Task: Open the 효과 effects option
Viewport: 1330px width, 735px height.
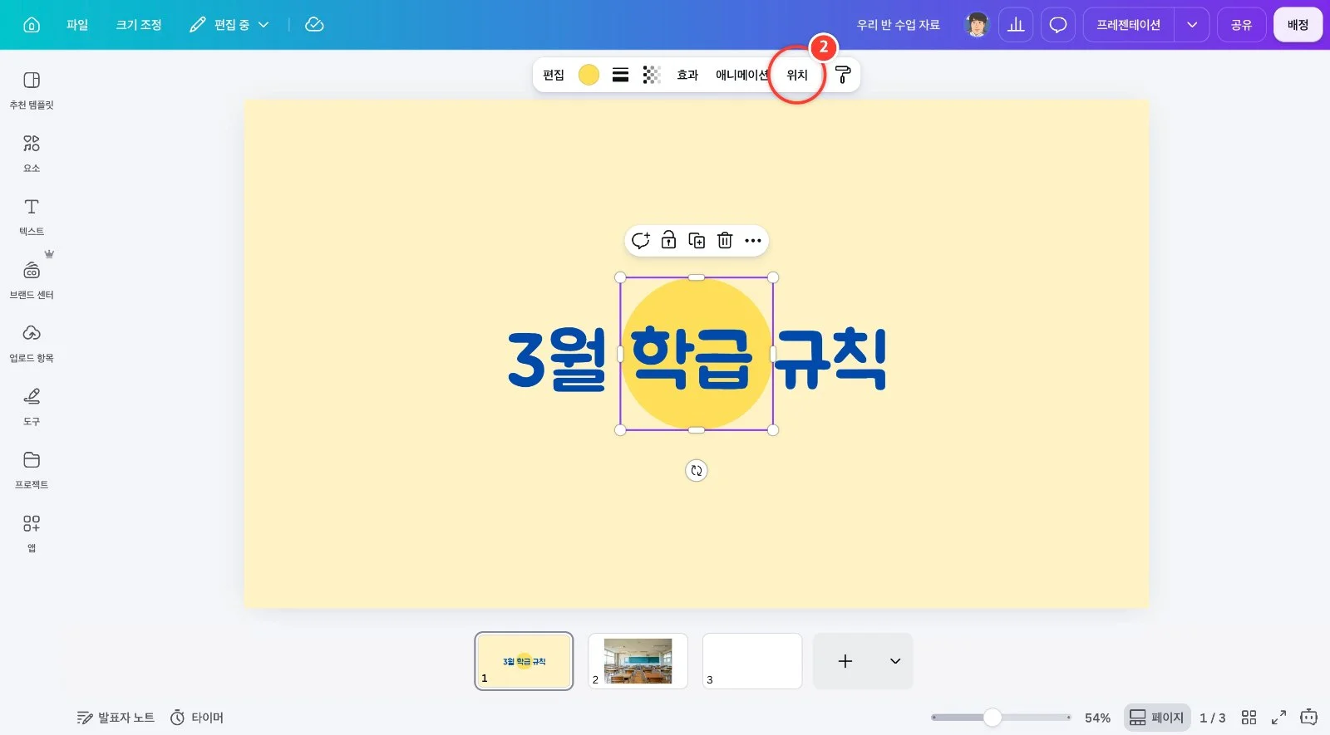Action: click(x=687, y=75)
